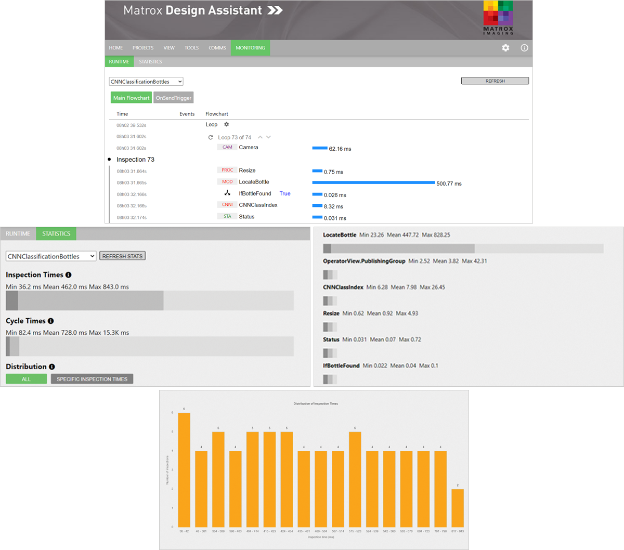Open the TOOLS menu
Viewport: 624px width, 550px height.
click(191, 48)
